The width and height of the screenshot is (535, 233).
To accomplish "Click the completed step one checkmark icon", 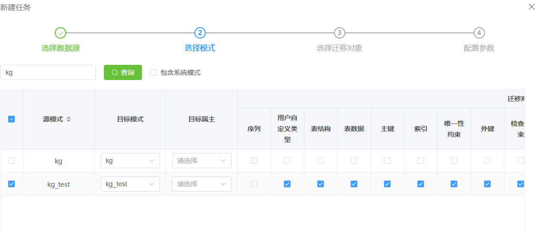I will [61, 33].
